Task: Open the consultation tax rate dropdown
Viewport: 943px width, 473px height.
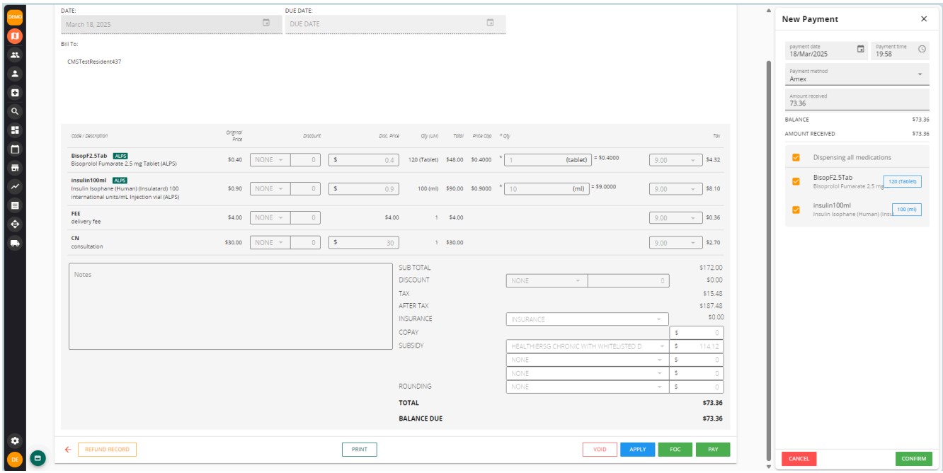Action: click(675, 243)
